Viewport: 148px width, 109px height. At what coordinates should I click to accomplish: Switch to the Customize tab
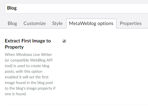point(34,23)
